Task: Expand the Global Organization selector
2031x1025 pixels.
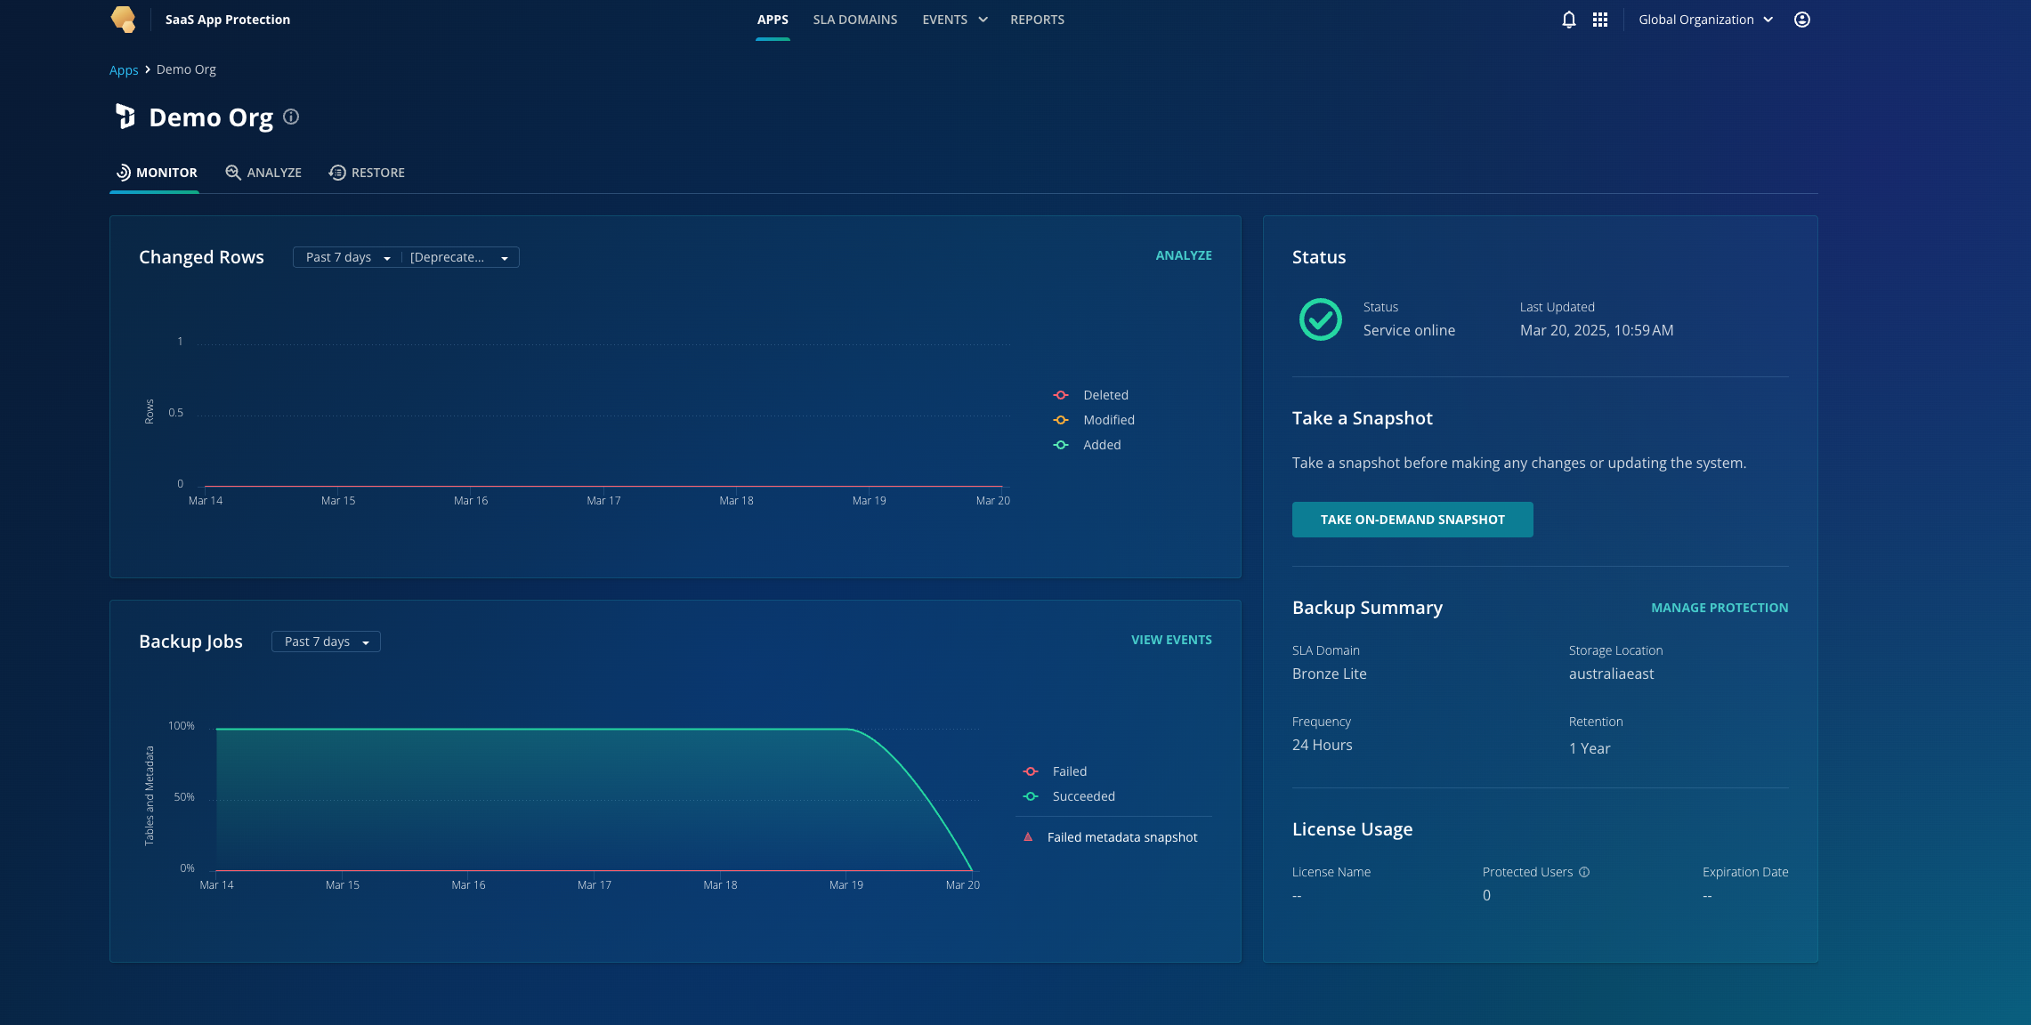Action: point(1705,20)
